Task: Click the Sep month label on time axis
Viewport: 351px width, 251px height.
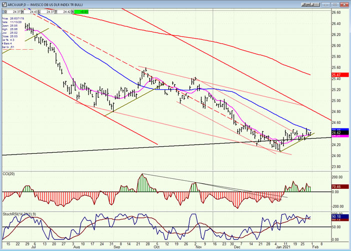Action: (116, 247)
